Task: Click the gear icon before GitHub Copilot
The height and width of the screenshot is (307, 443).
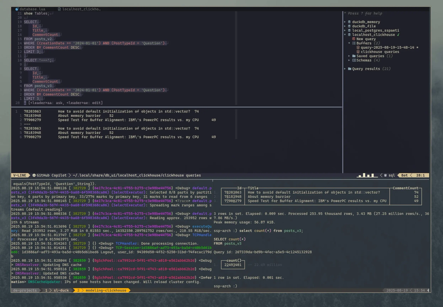Action: pos(34,175)
